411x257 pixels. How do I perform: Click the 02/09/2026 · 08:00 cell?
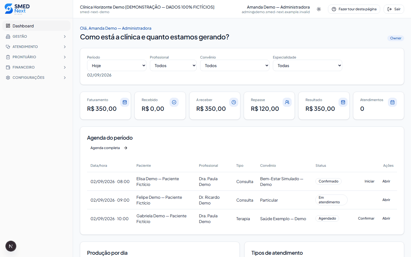pos(110,182)
